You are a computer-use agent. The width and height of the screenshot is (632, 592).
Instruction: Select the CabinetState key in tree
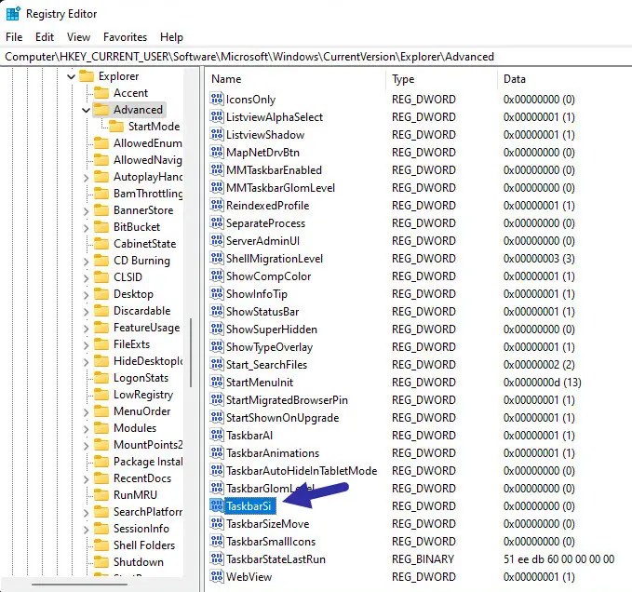144,244
